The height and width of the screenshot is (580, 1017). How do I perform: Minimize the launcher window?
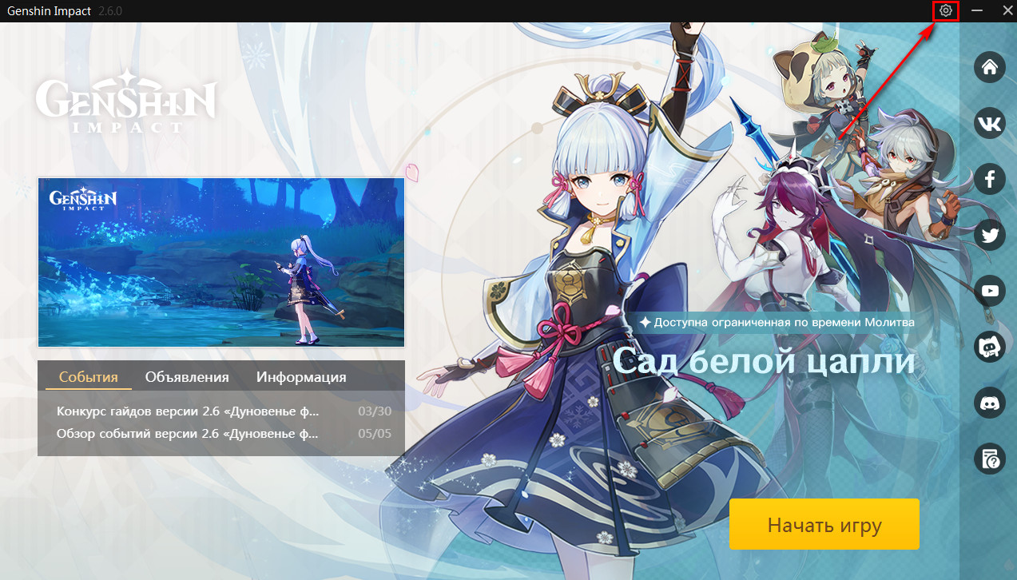pyautogui.click(x=977, y=10)
